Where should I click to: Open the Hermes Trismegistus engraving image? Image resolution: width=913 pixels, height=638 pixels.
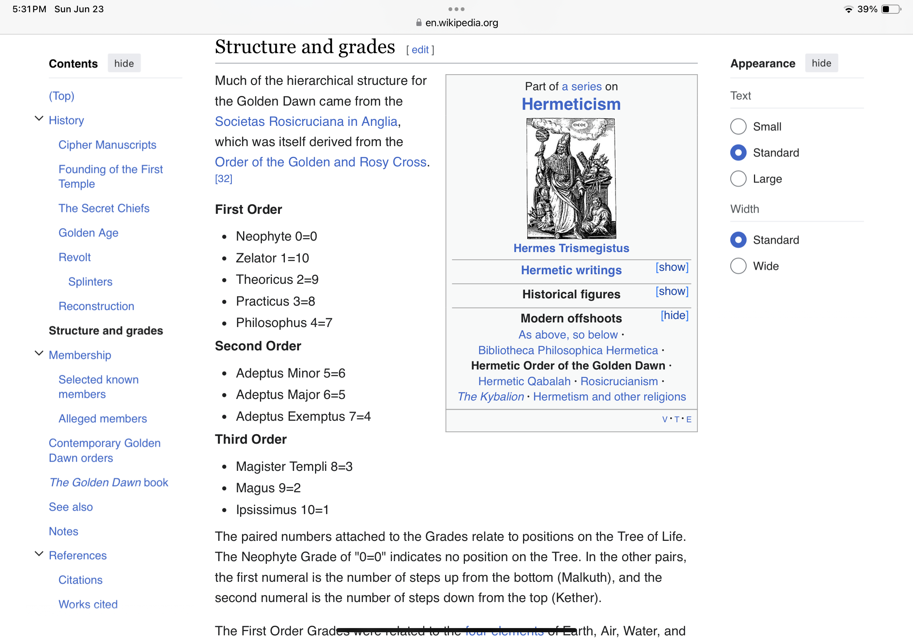(571, 179)
